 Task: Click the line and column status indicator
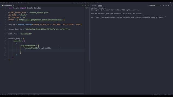click(155, 95)
